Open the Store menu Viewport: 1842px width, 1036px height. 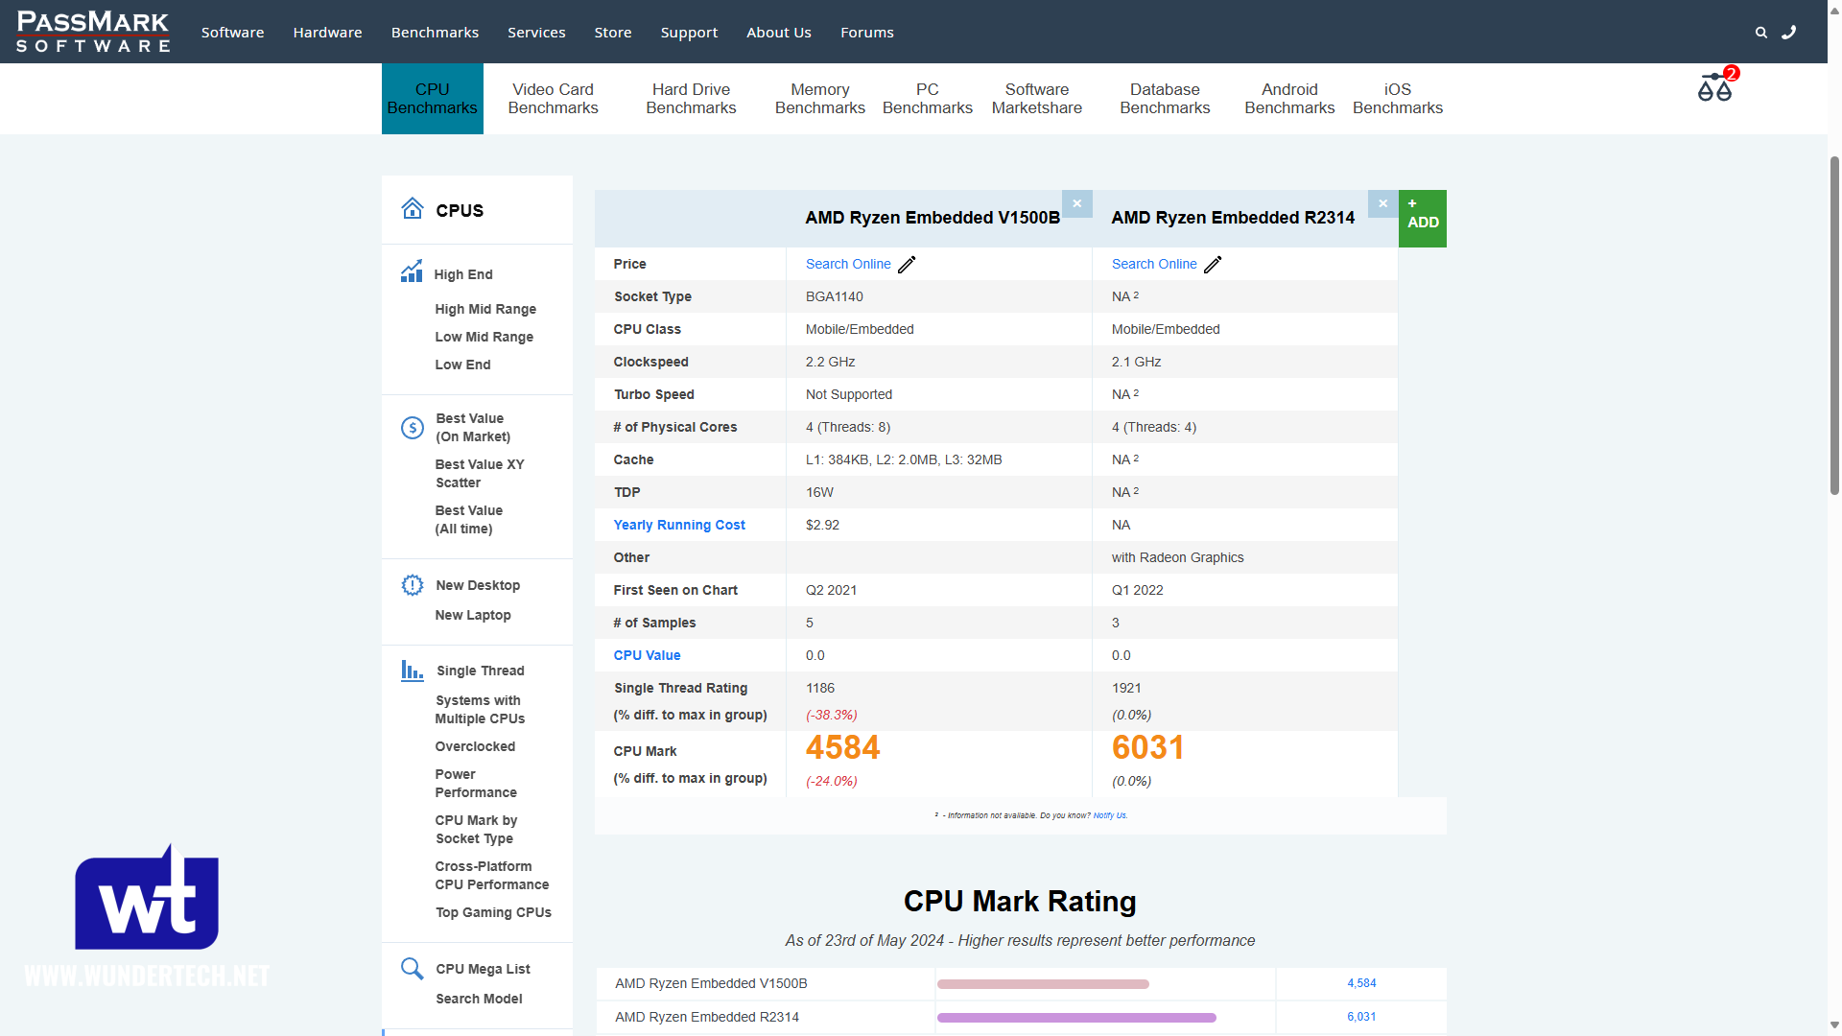tap(613, 33)
